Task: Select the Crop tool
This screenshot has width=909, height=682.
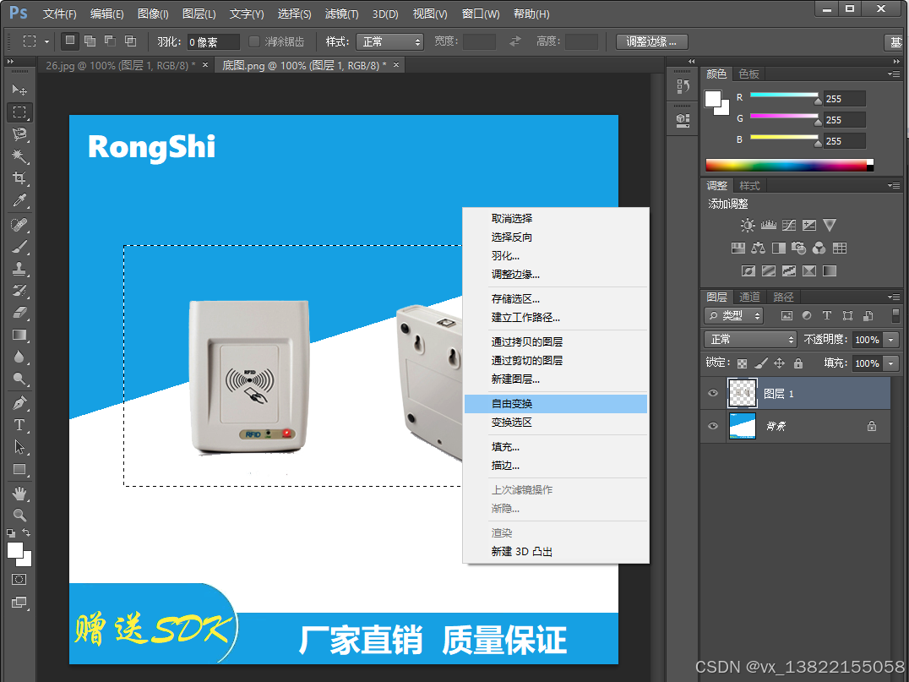Action: coord(19,178)
